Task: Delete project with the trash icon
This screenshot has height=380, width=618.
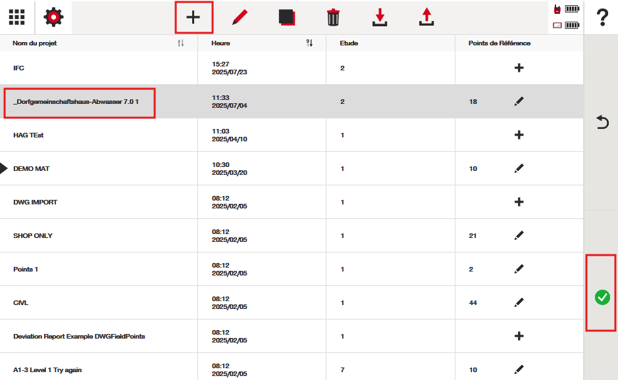Action: coord(333,18)
